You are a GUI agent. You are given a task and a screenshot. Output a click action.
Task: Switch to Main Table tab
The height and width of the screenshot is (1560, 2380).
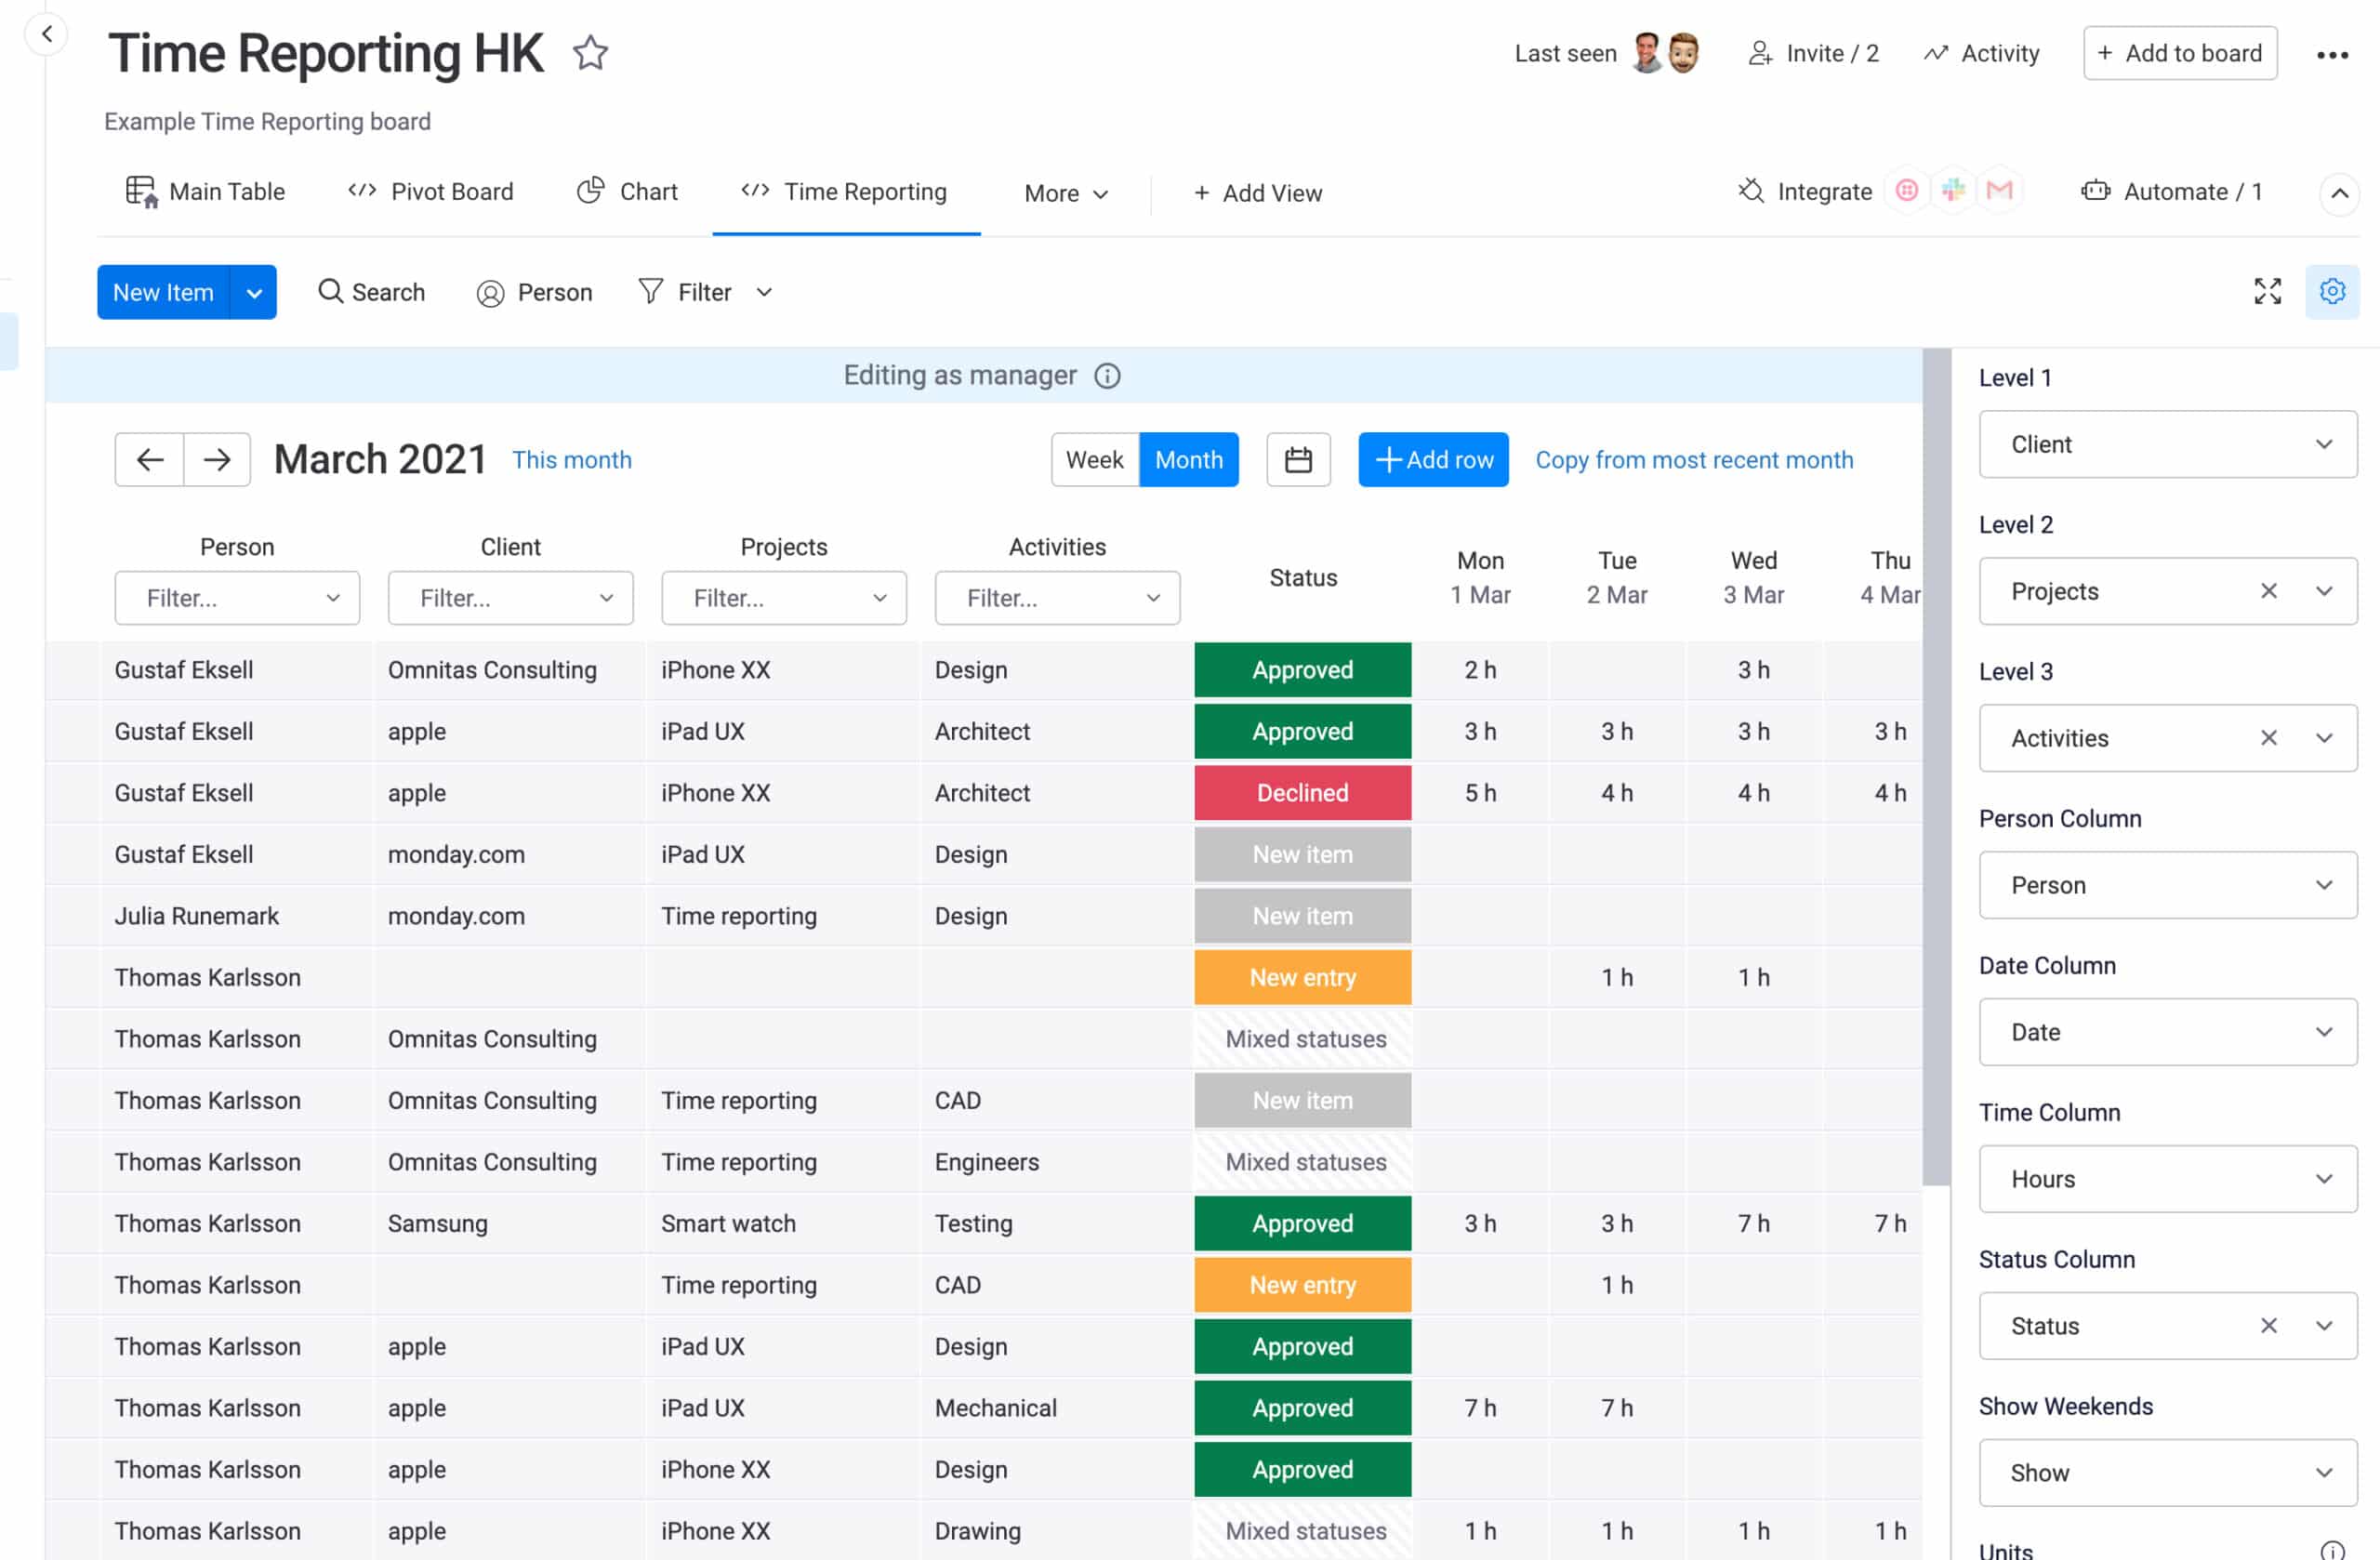(x=205, y=191)
